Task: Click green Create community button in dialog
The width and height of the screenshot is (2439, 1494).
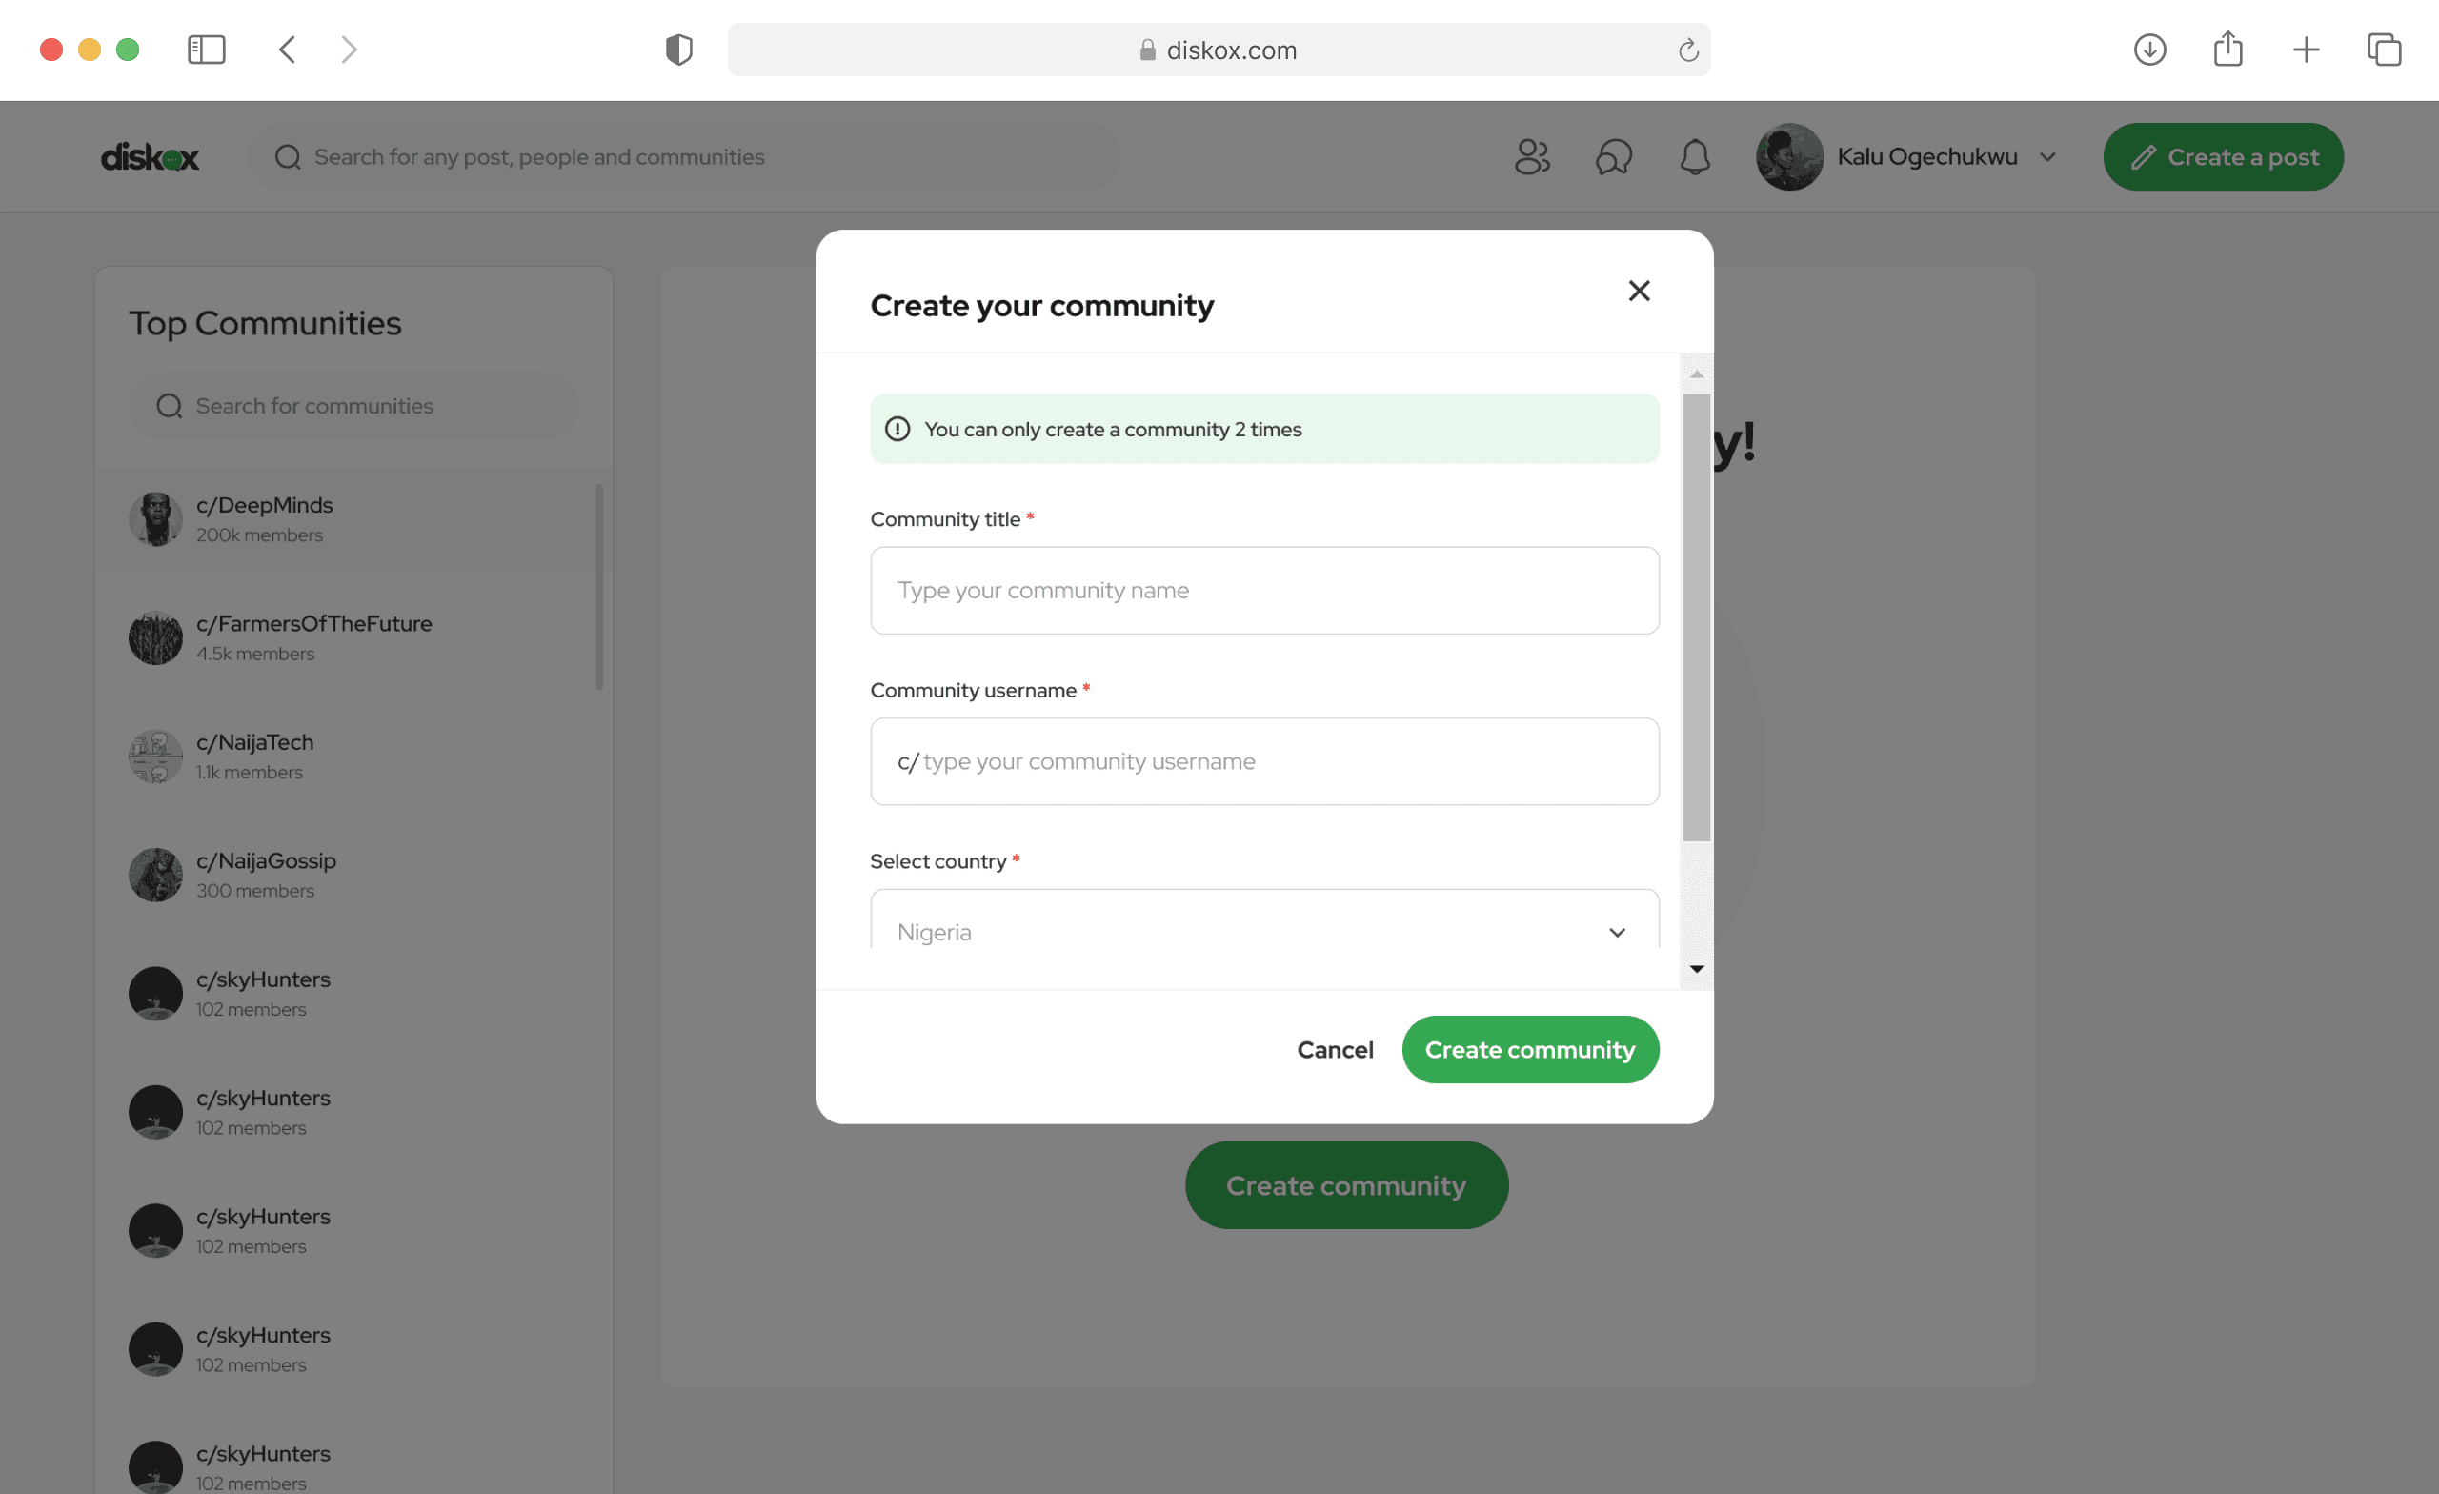Action: [1529, 1049]
